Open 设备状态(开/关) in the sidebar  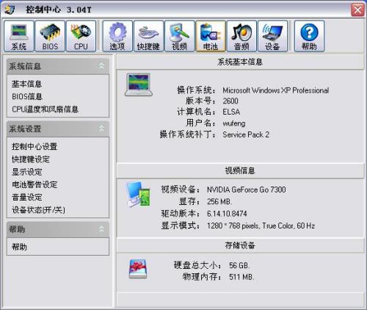tap(38, 210)
